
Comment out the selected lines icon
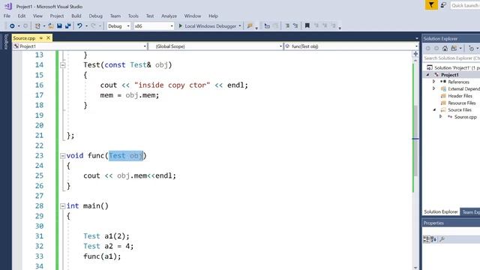click(x=287, y=26)
